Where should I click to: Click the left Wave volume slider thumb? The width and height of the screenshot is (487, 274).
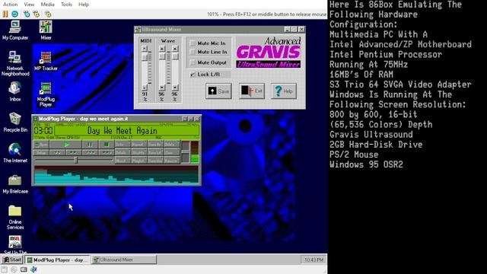(x=162, y=56)
